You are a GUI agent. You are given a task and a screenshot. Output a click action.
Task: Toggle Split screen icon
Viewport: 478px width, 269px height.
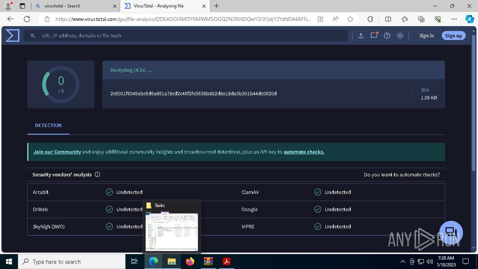pyautogui.click(x=388, y=19)
